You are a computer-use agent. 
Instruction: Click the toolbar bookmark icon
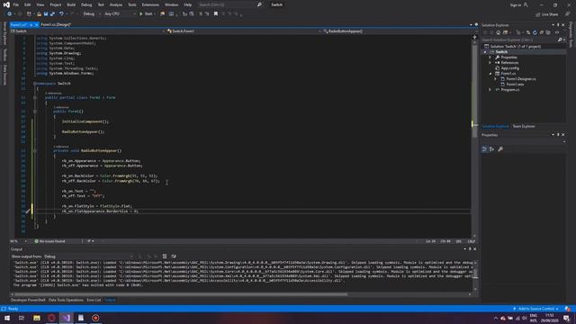pos(216,14)
